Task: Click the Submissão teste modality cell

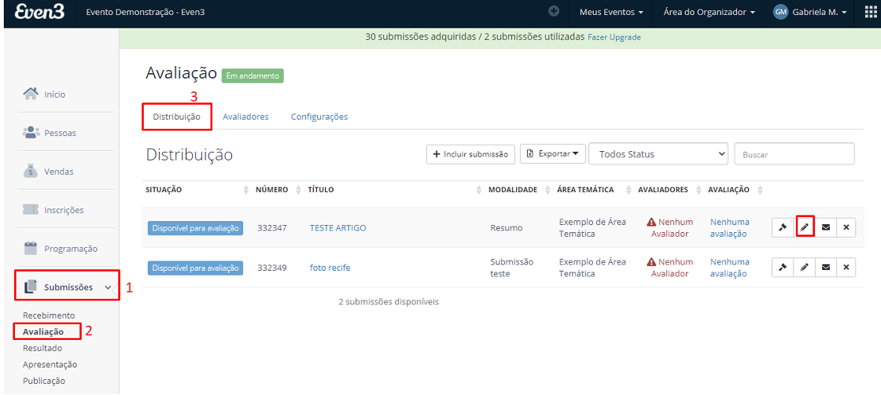Action: (x=512, y=268)
